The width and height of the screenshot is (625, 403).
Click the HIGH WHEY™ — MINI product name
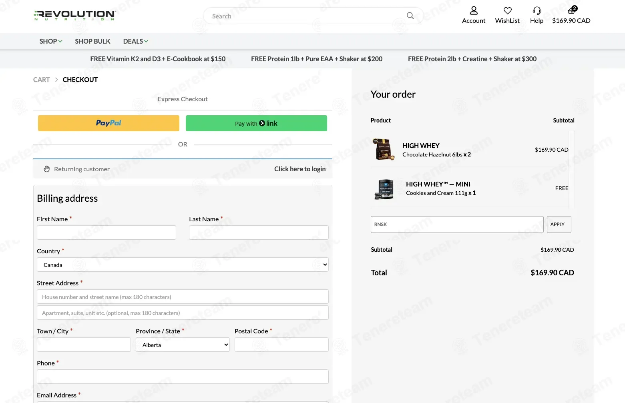pos(438,184)
